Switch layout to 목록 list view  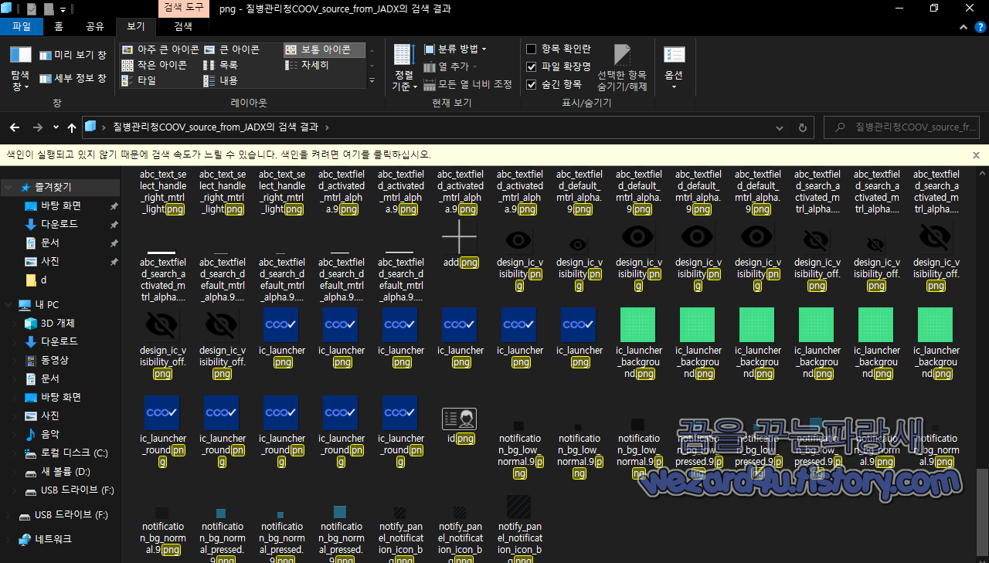(221, 65)
